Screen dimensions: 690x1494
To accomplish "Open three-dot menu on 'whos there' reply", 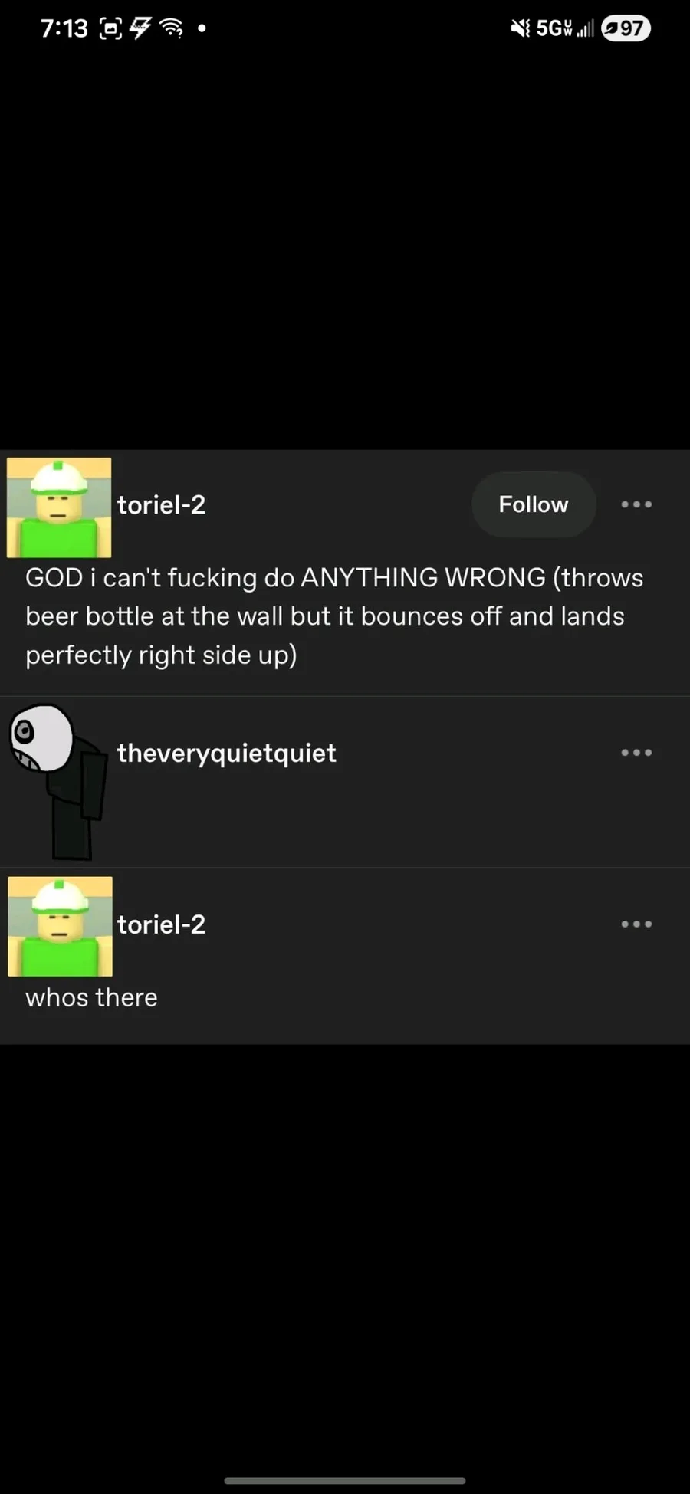I will coord(636,924).
